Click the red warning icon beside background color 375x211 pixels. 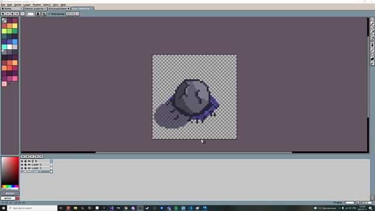[x=18, y=198]
